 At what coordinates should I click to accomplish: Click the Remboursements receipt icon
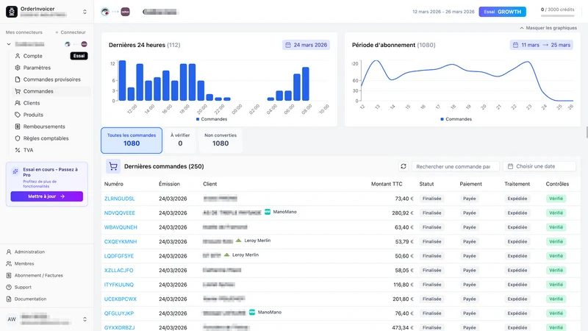[17, 127]
